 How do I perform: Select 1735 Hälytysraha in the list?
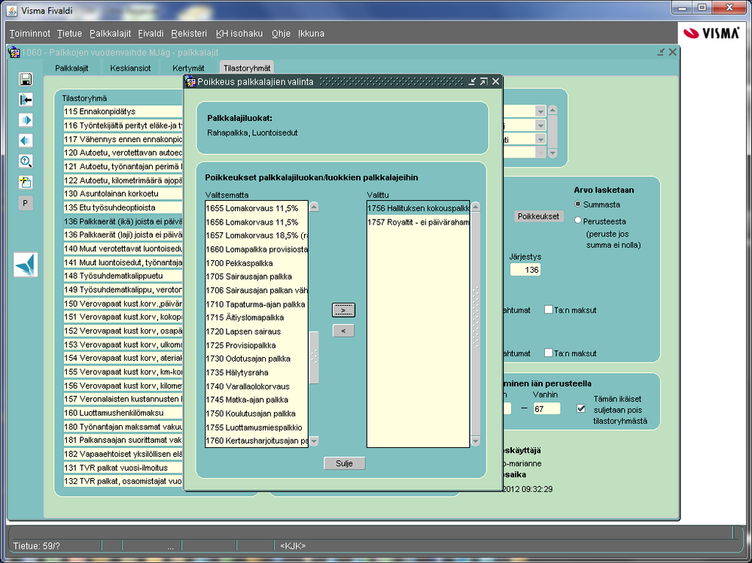coord(257,373)
